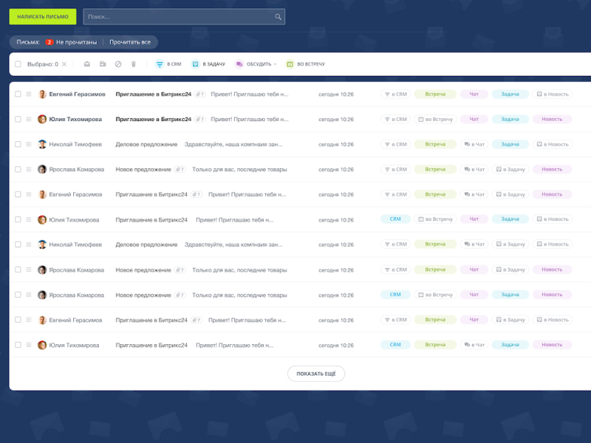Open bold subject Приглашение в Битрикс24 from Евгений Герасимов

pos(154,95)
